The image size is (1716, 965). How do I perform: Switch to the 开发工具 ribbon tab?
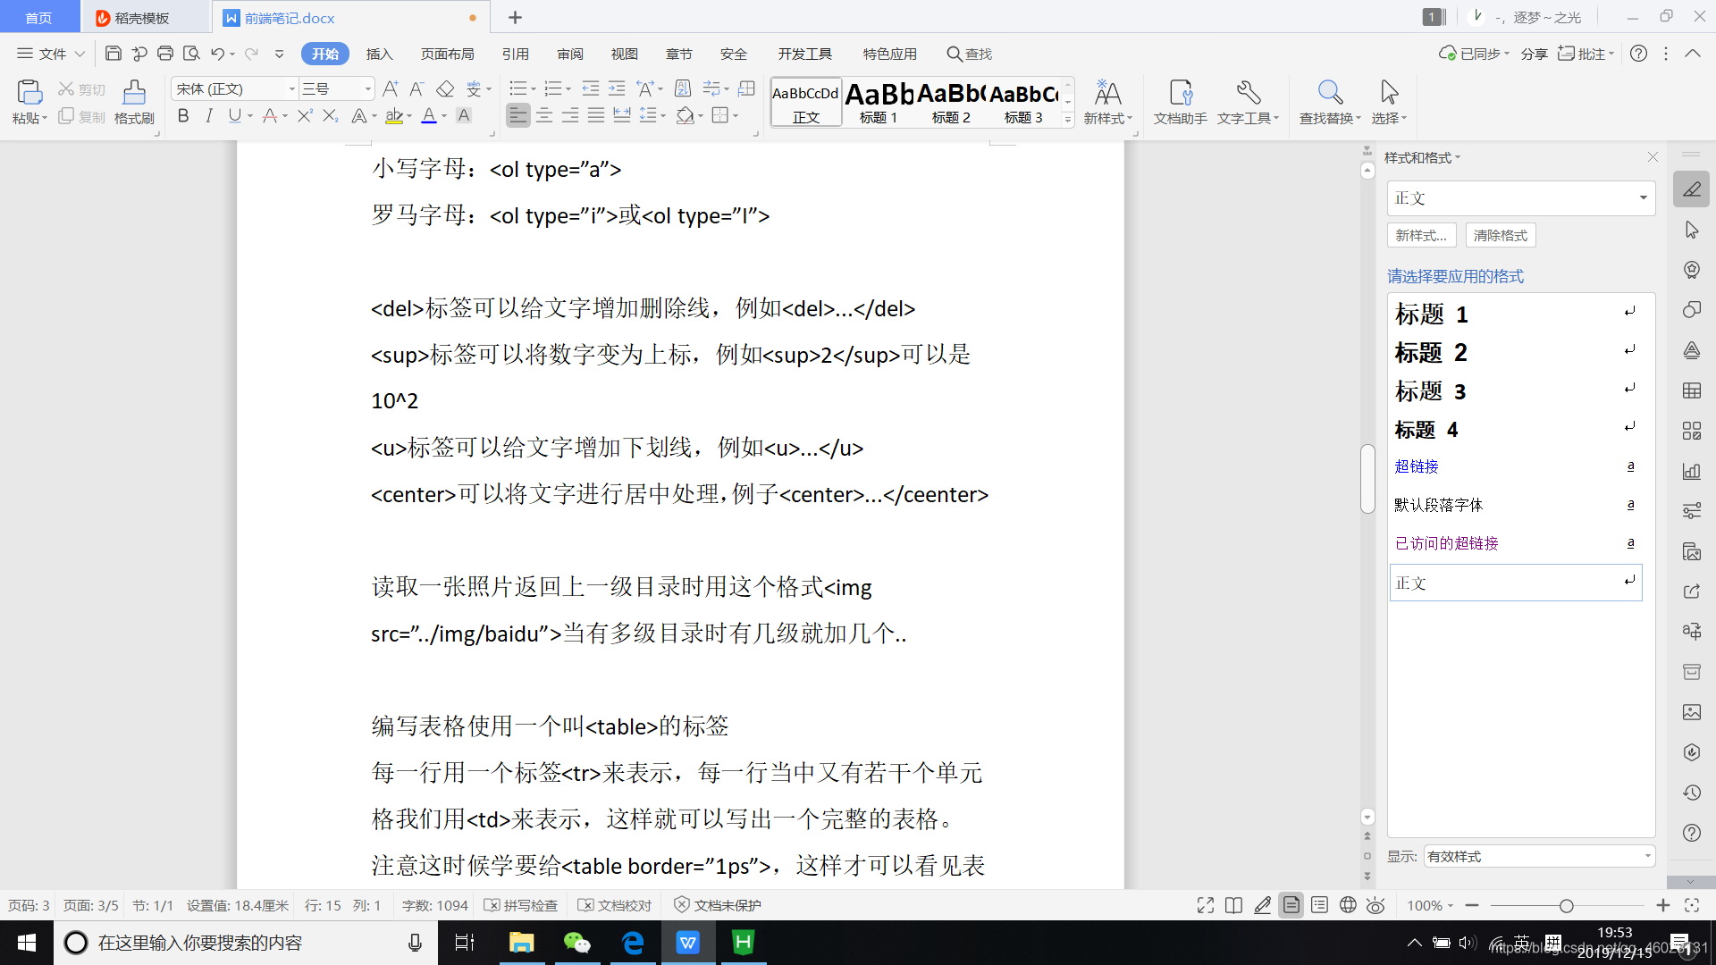805,54
